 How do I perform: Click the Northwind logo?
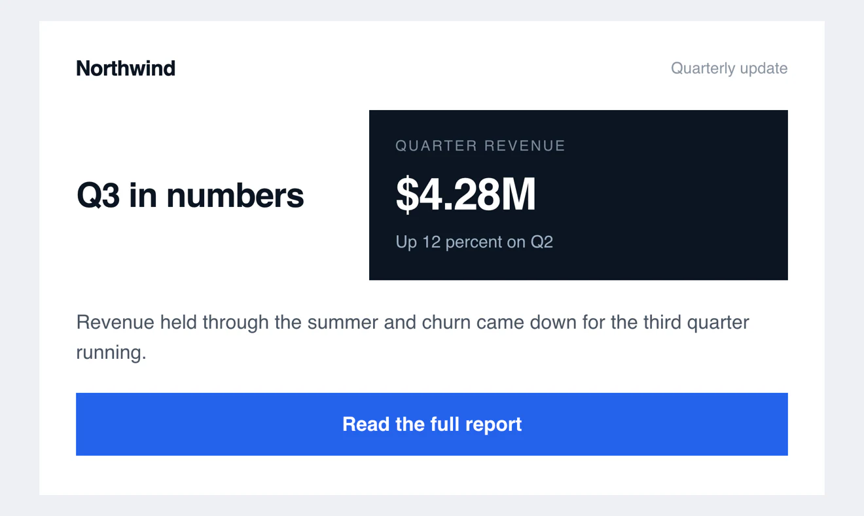(x=126, y=68)
